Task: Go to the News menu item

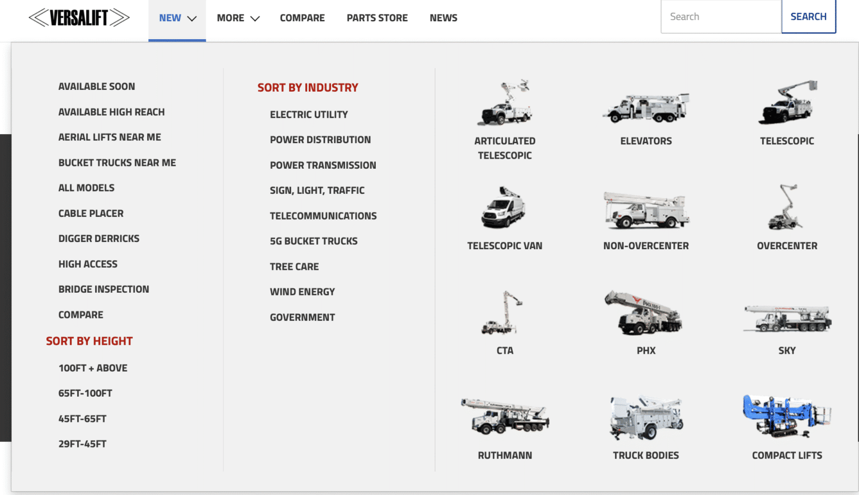Action: point(443,18)
